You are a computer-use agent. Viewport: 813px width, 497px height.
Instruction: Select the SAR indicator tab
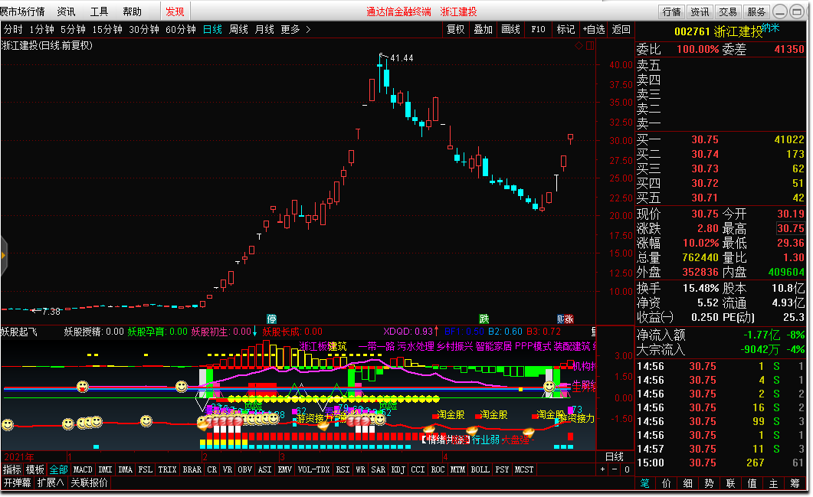[379, 469]
